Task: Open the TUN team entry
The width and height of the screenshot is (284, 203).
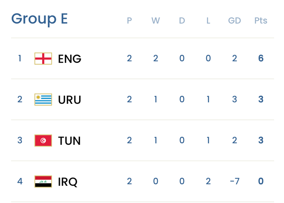Action: (x=69, y=141)
